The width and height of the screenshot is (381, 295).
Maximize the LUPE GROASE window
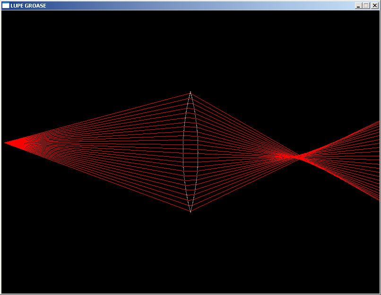click(366, 6)
